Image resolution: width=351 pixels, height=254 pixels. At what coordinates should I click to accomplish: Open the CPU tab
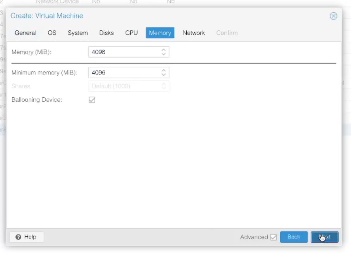pos(131,33)
